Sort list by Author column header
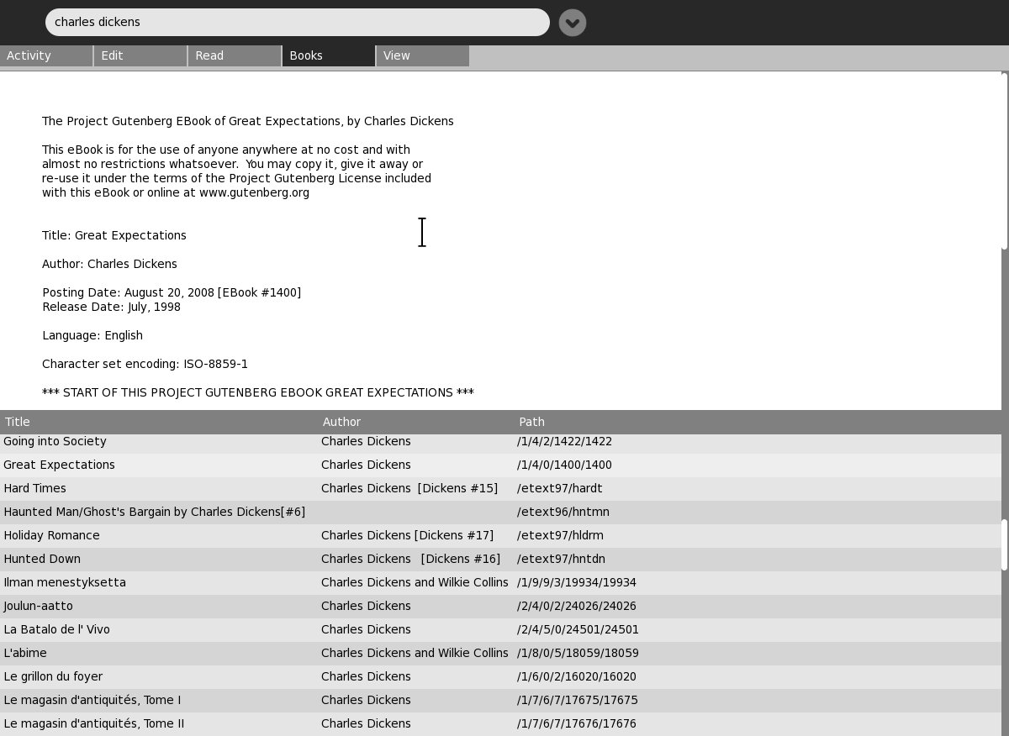This screenshot has height=736, width=1009. tap(416, 422)
